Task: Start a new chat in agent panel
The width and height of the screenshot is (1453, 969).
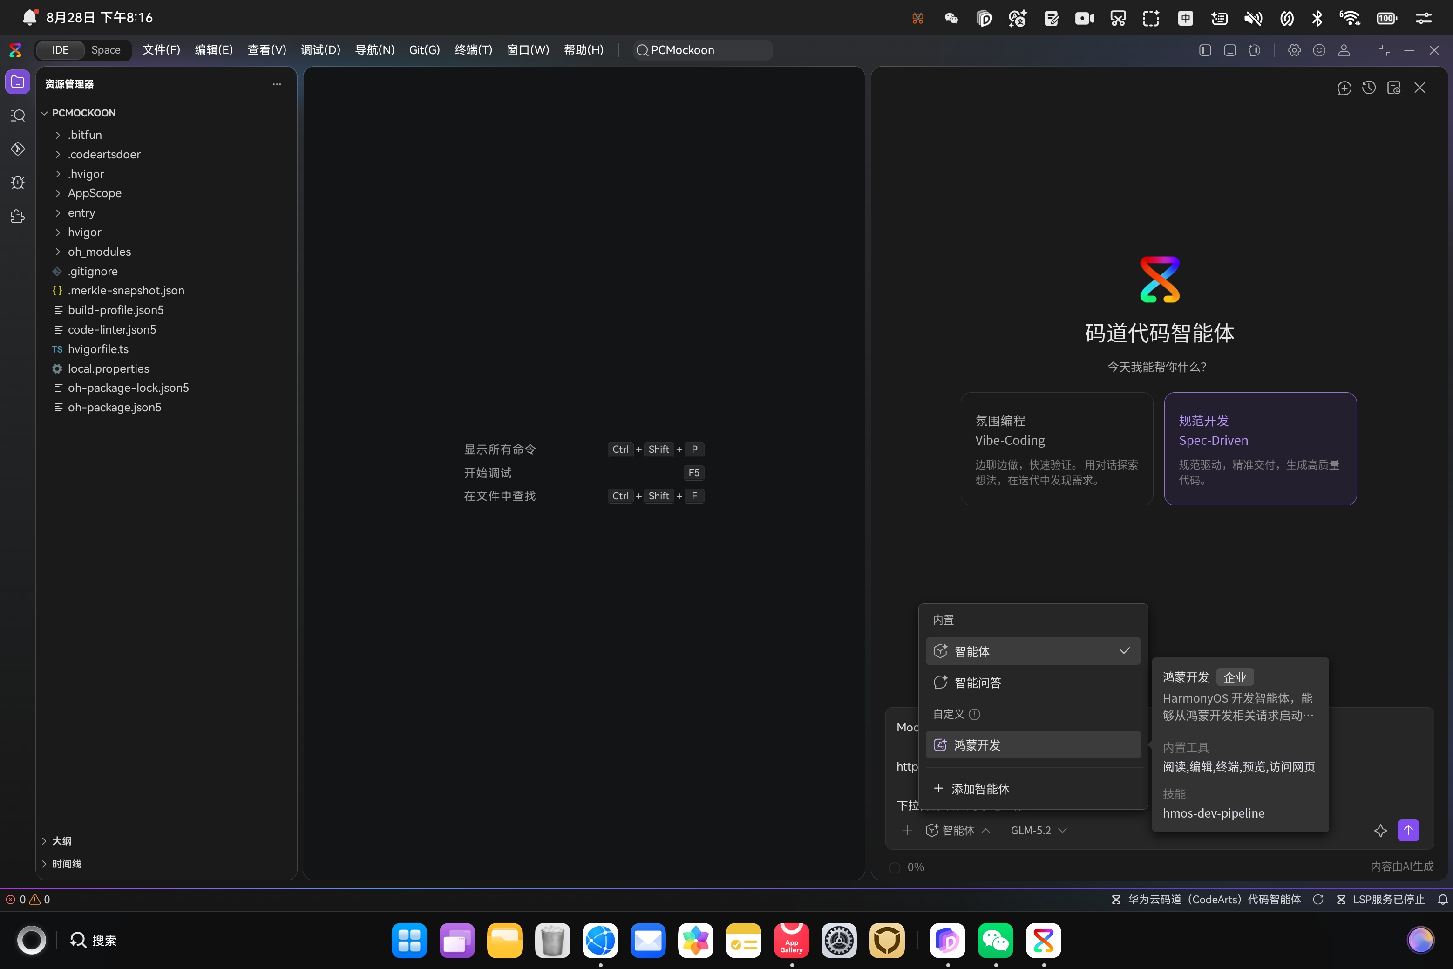Action: coord(1344,88)
